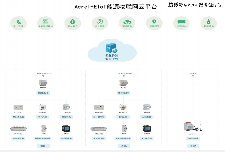Select the 项目2 label

coord(124,146)
